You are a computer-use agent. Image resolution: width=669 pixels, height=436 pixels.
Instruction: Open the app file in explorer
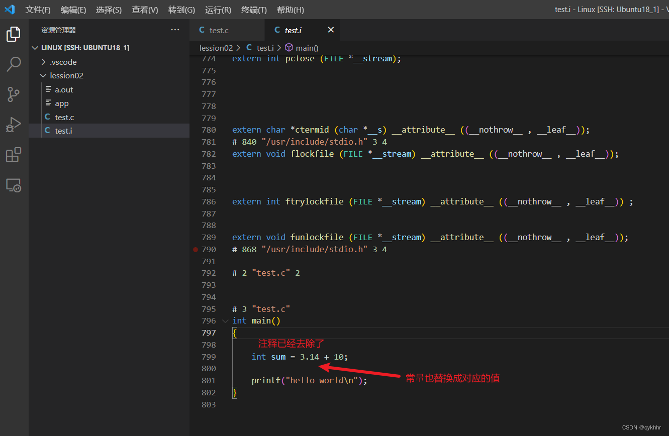point(109,103)
